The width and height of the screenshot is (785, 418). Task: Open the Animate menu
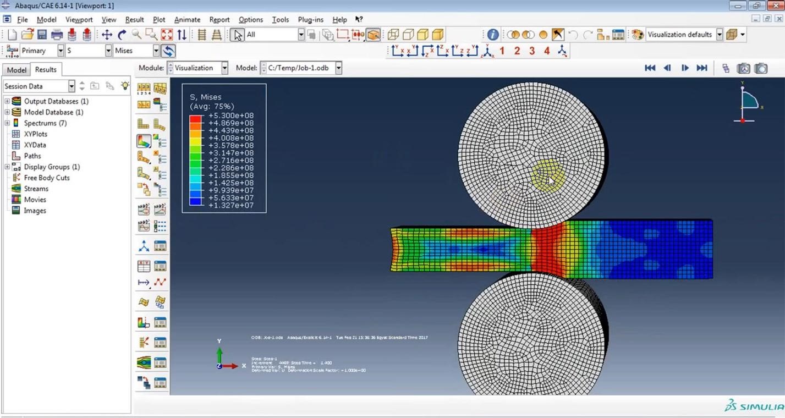(x=187, y=19)
